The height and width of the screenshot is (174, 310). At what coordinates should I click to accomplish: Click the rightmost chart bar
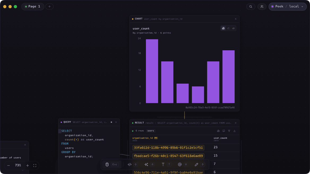click(x=229, y=77)
